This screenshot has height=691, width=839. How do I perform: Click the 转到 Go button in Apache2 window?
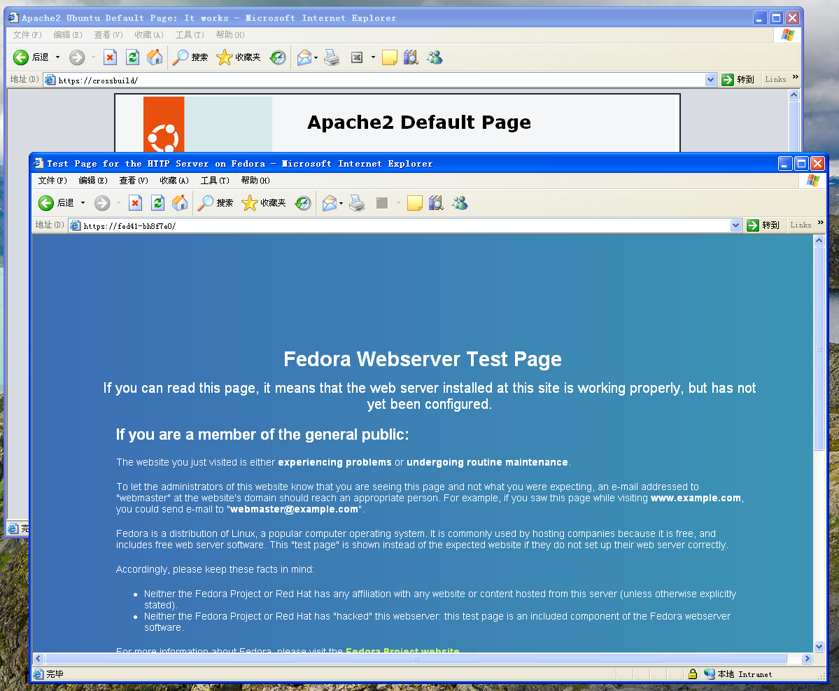point(738,80)
